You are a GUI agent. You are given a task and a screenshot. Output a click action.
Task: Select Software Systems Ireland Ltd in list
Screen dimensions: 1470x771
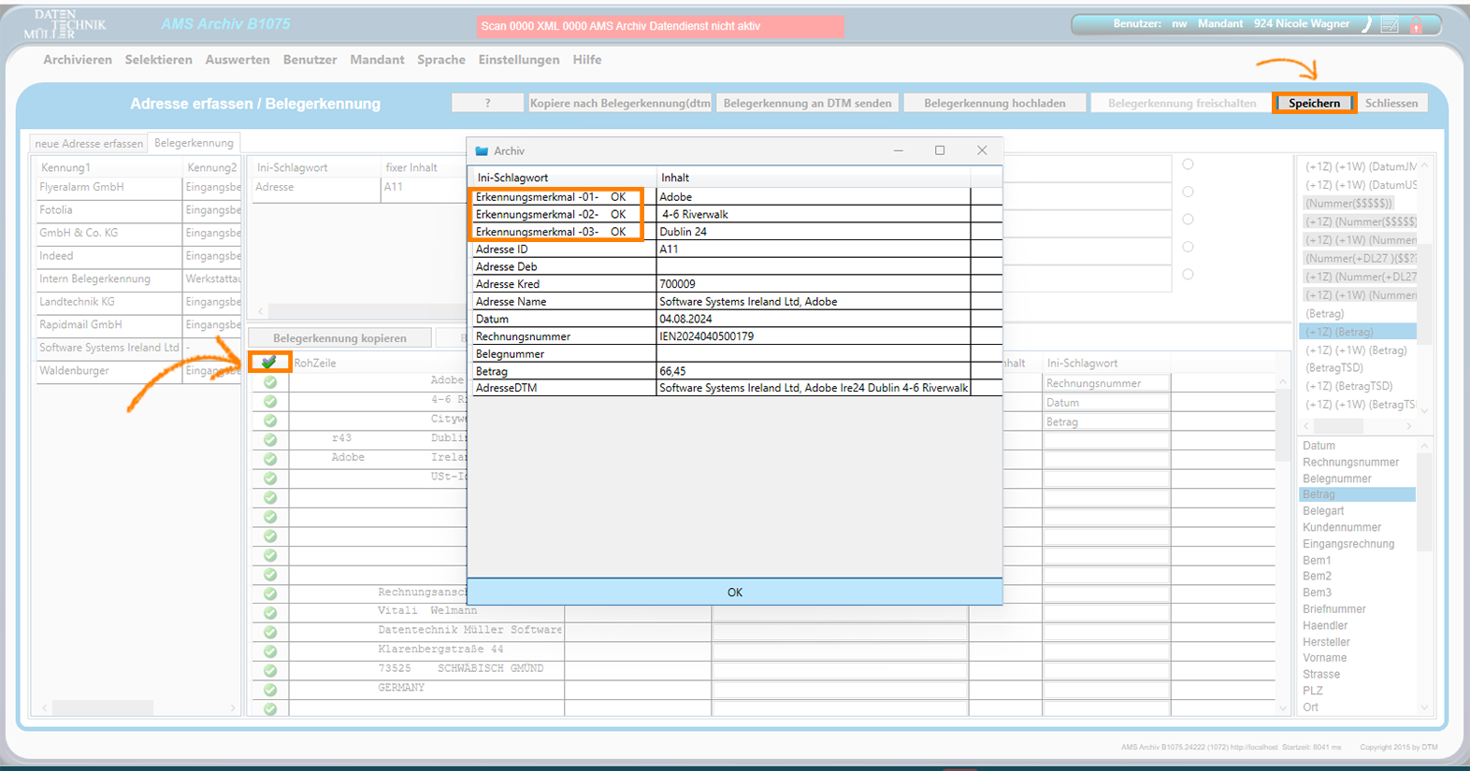pyautogui.click(x=108, y=348)
